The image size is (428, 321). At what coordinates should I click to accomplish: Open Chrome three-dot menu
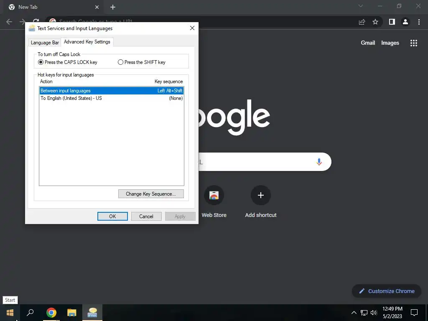pyautogui.click(x=419, y=22)
